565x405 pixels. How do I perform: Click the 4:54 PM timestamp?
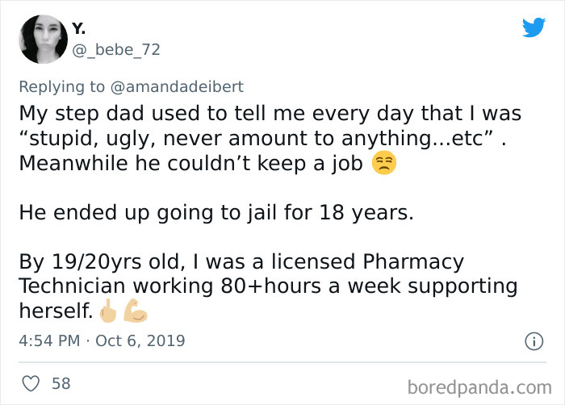[x=48, y=341]
